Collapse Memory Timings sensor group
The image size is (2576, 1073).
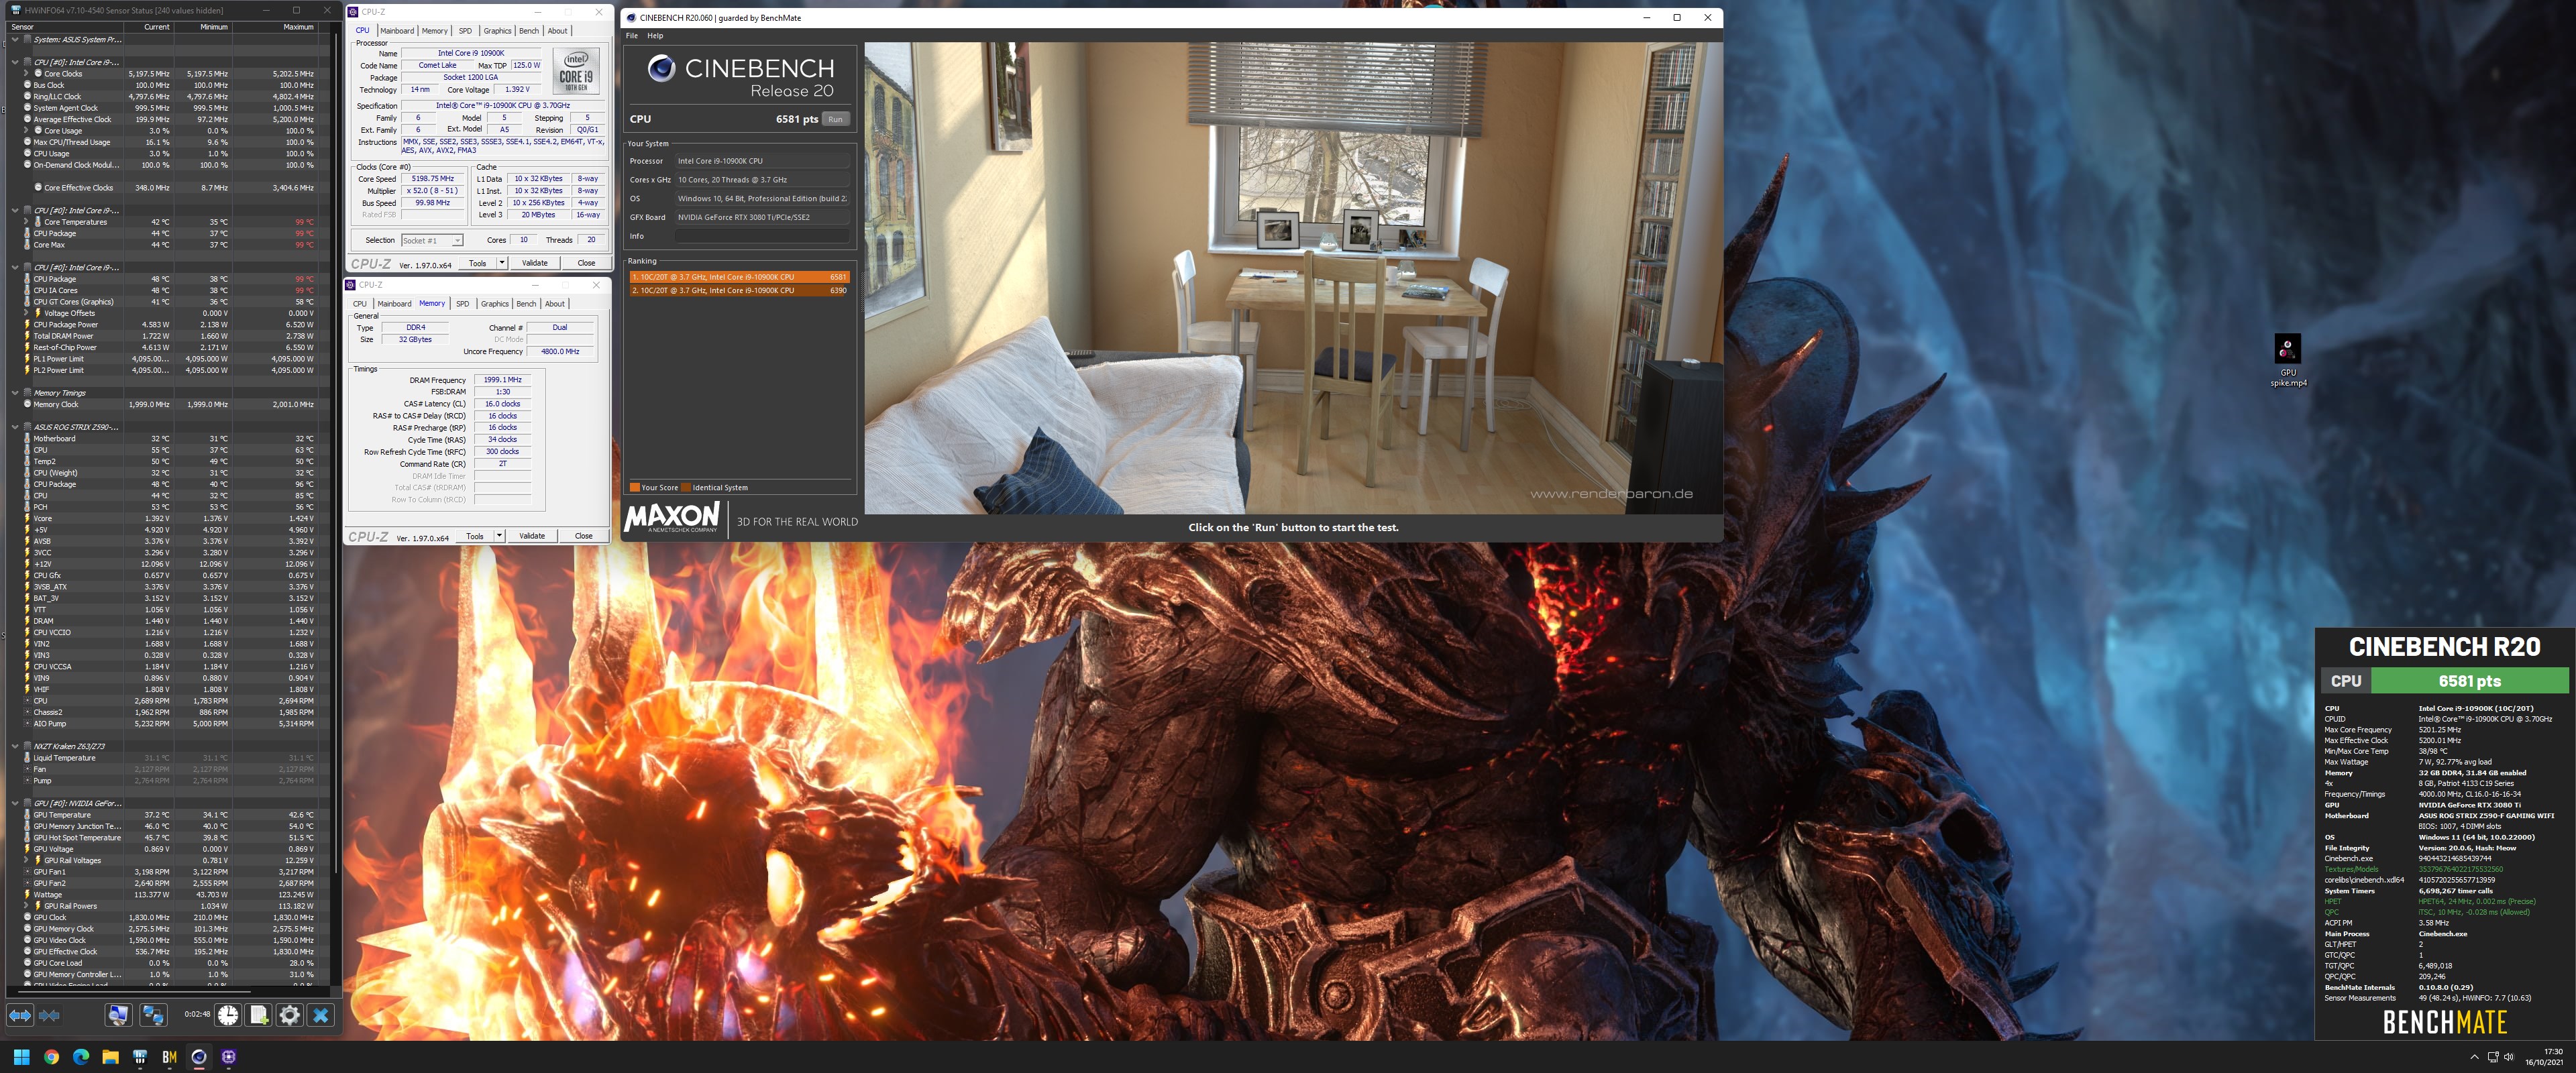14,393
